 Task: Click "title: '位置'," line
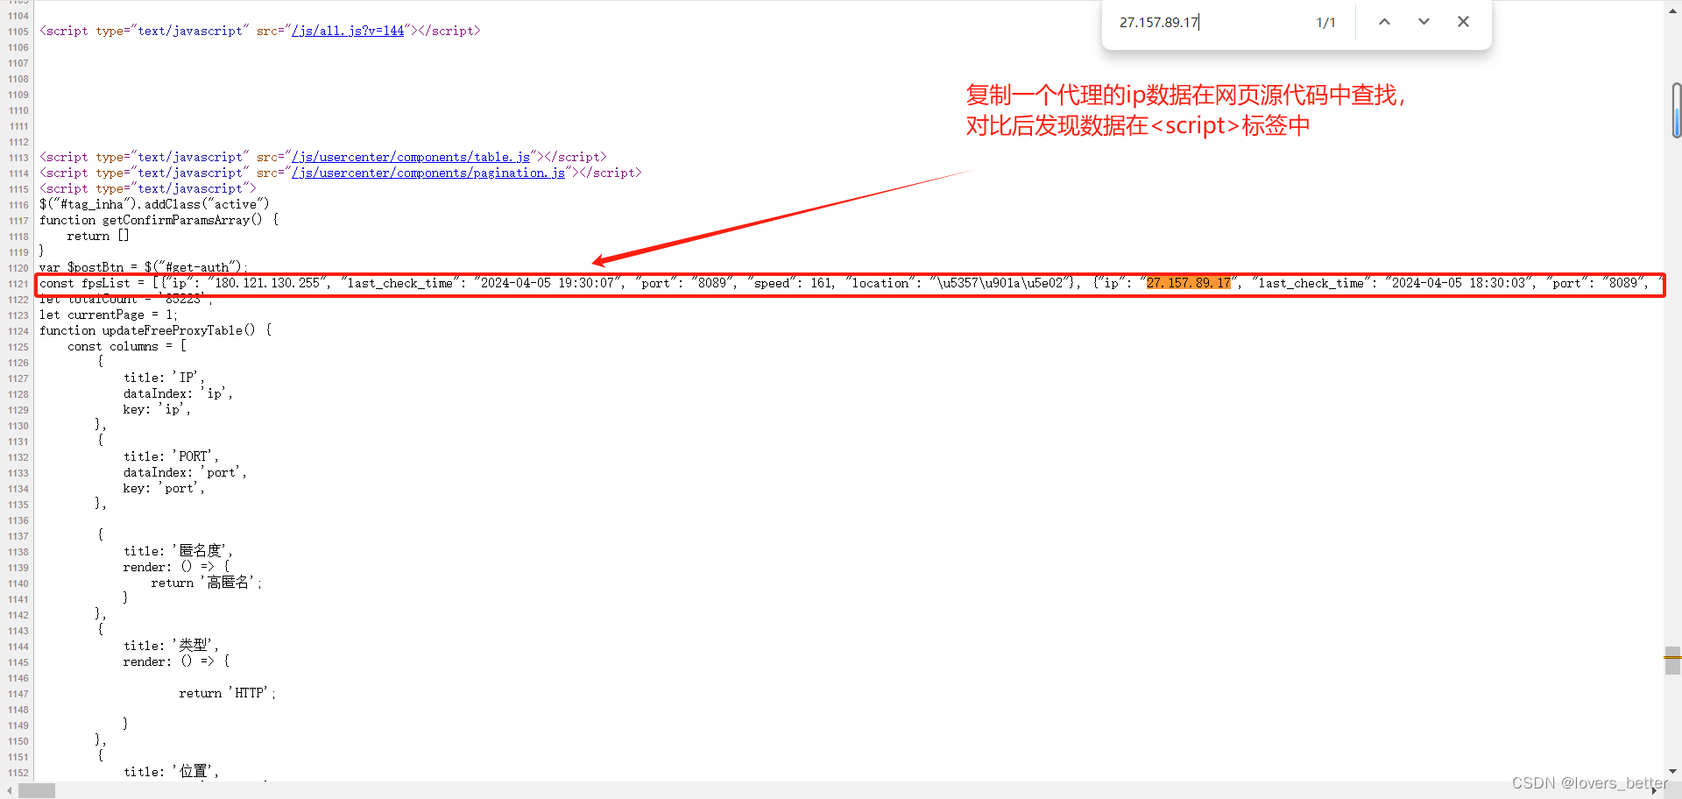[171, 772]
